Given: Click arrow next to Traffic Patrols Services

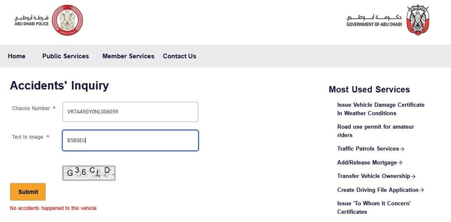Looking at the screenshot, I should coord(402,149).
